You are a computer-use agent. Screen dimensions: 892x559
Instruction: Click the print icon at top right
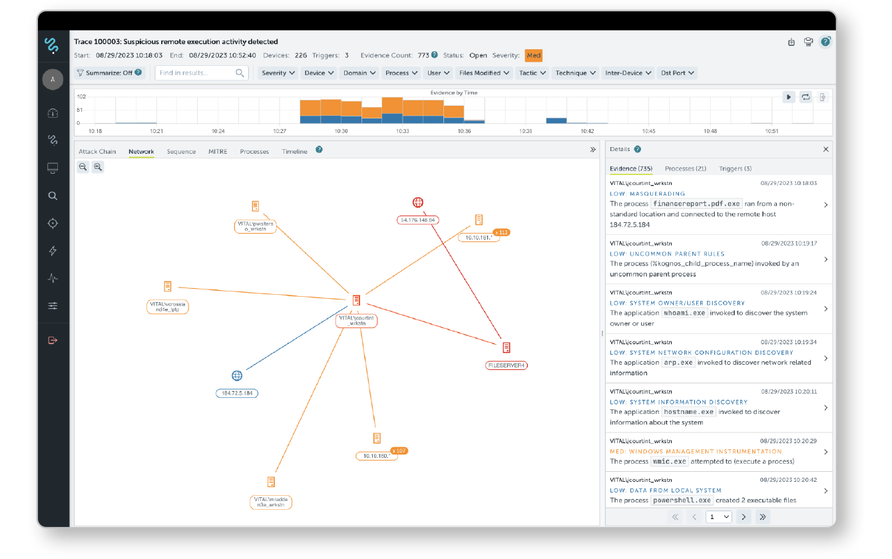point(808,42)
